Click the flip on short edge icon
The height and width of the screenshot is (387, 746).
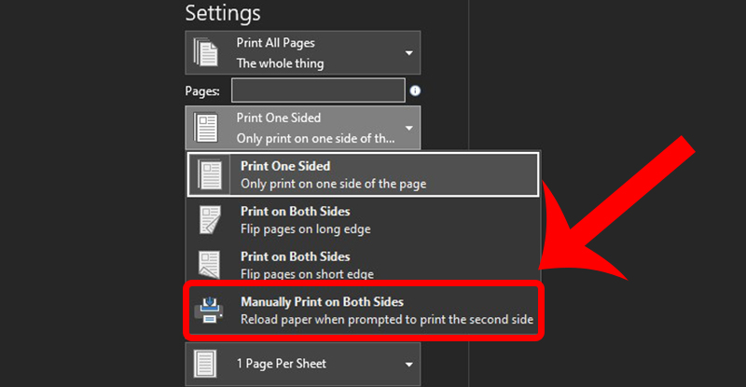(211, 264)
